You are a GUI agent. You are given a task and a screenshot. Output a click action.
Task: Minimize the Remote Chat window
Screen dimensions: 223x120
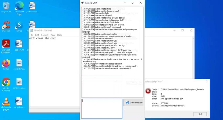tap(125, 3)
